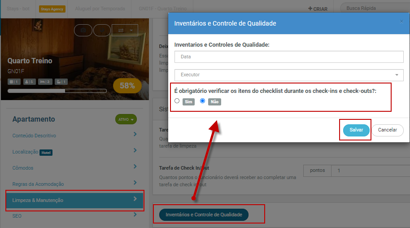
Task: Click the beds count badge showing 3
Action: [x=45, y=82]
